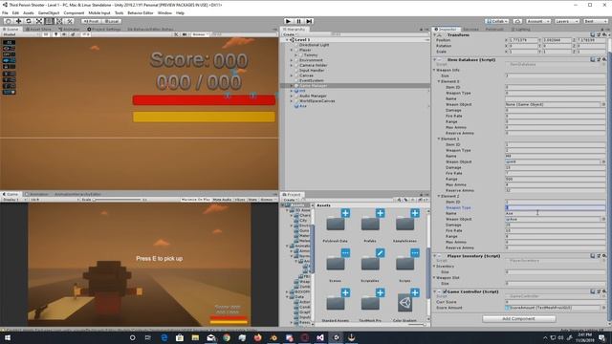Select the Color Gradient Unity asset

pos(404,303)
